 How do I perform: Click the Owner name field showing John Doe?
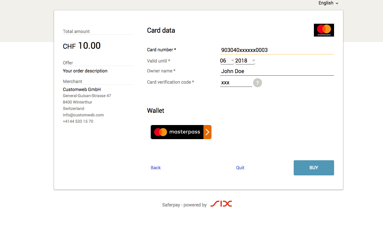click(277, 71)
